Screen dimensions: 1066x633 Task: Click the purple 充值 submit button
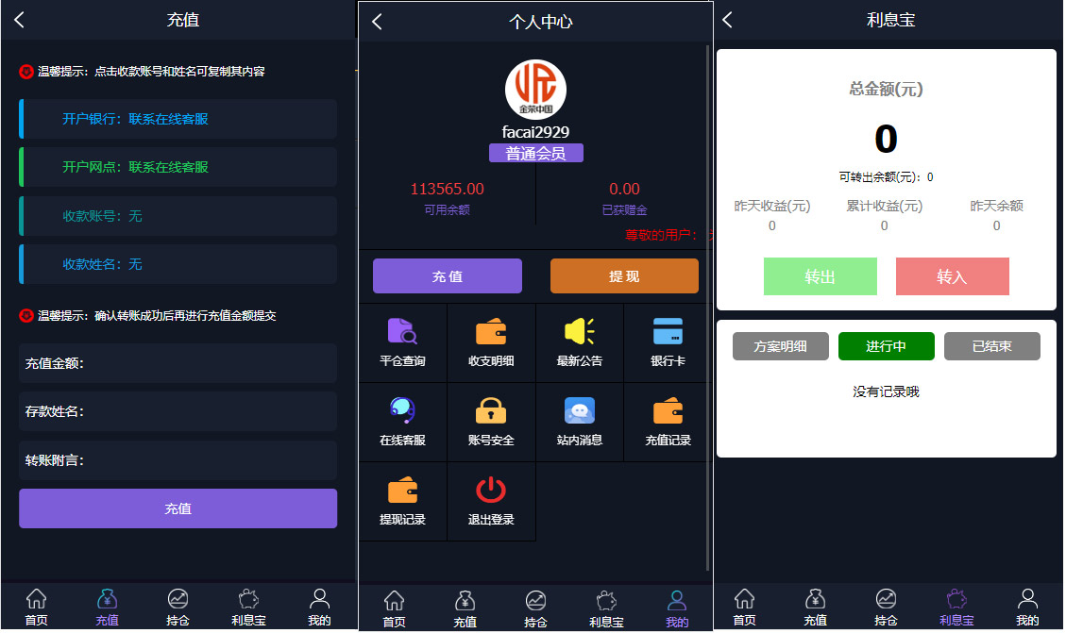pyautogui.click(x=178, y=508)
